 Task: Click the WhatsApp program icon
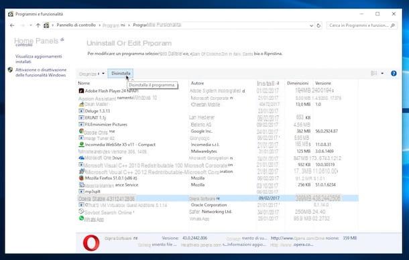click(81, 218)
